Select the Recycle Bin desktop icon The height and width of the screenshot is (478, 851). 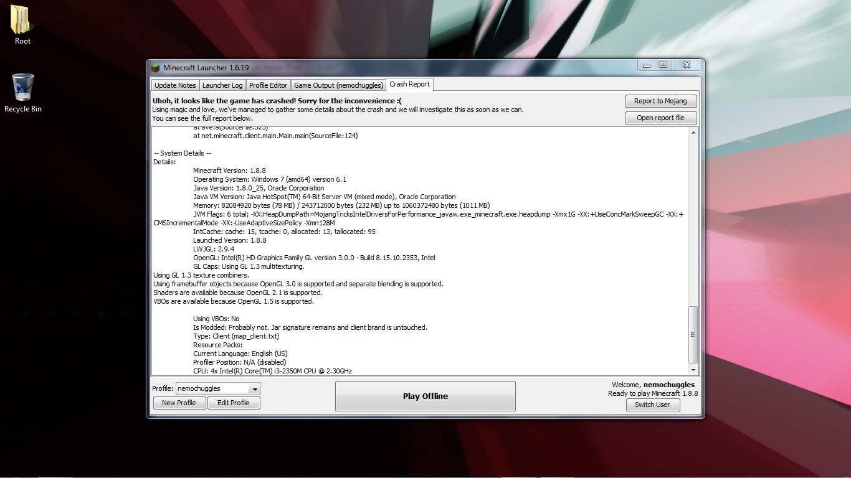[x=23, y=93]
